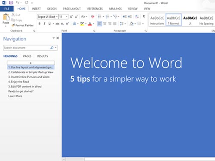The image size is (215, 161).
Task: Switch to the MAILINGS tab
Action: pos(115,9)
